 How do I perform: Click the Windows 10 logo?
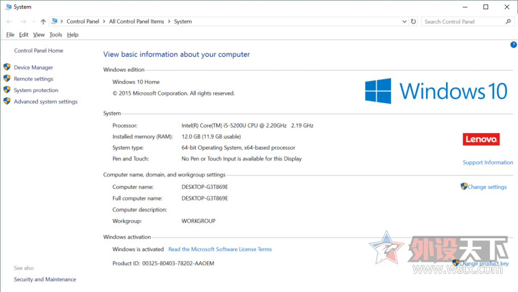pos(436,91)
